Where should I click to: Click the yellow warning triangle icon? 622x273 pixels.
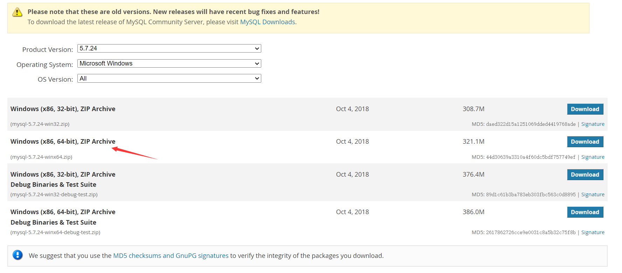[17, 12]
